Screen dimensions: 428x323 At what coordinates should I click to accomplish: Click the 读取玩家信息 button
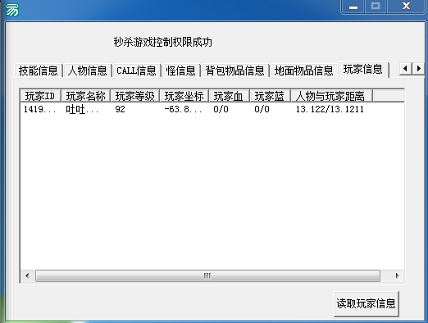click(367, 303)
